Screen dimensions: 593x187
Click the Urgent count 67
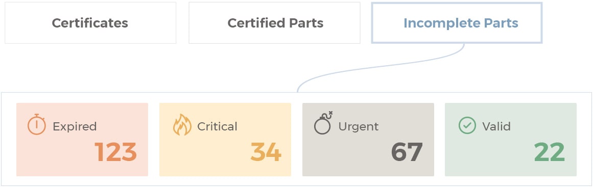[407, 152]
